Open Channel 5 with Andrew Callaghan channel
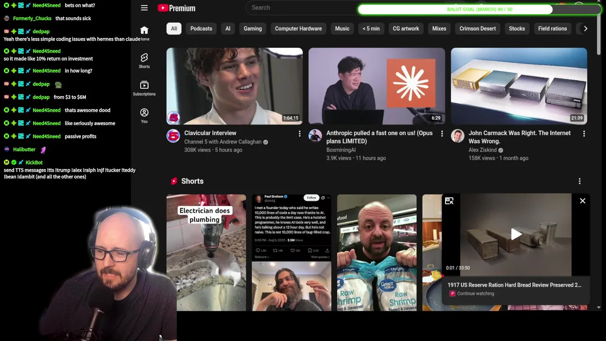 pos(223,142)
